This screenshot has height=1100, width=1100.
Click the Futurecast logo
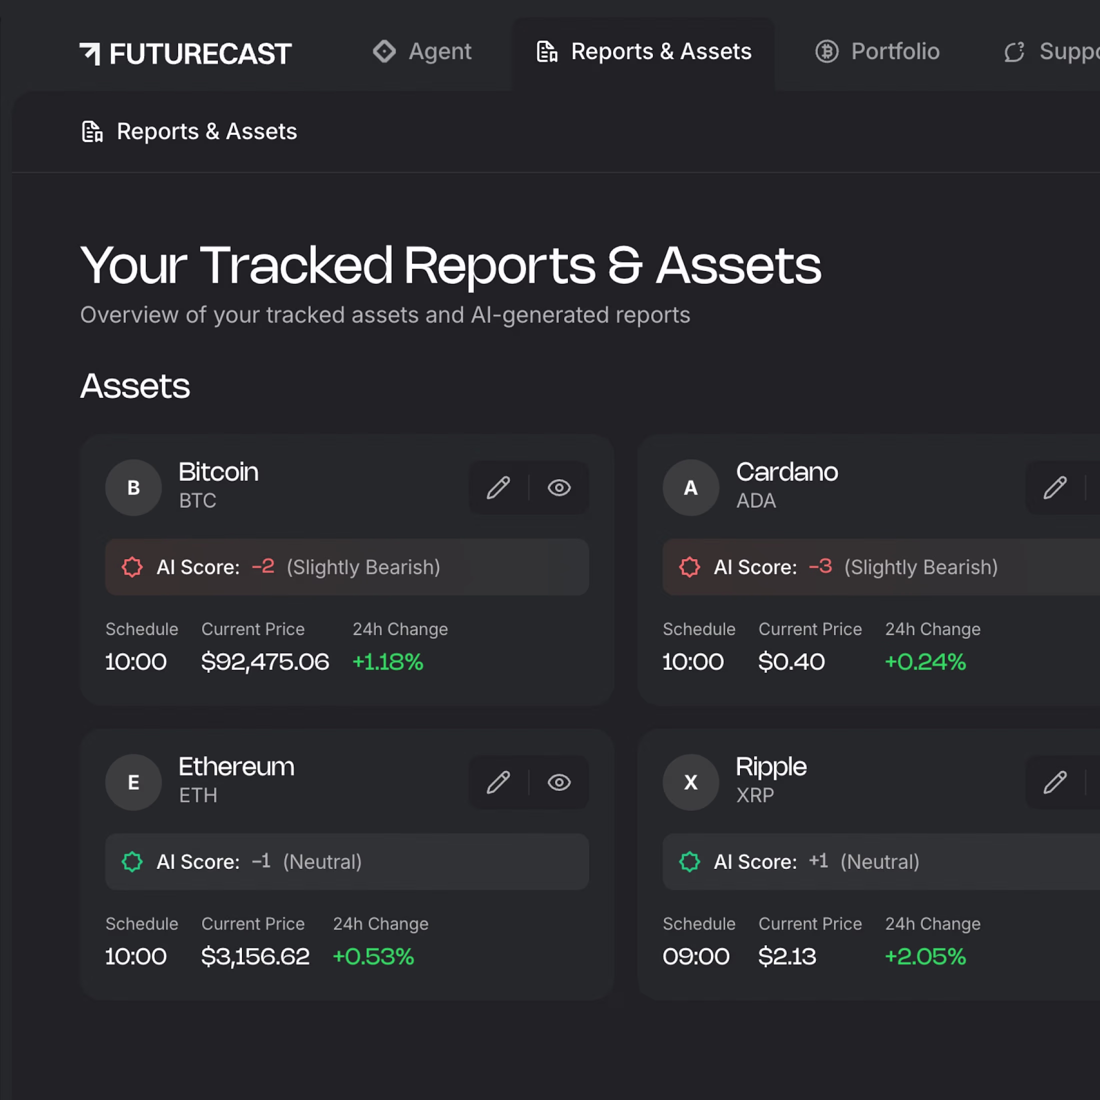coord(185,53)
